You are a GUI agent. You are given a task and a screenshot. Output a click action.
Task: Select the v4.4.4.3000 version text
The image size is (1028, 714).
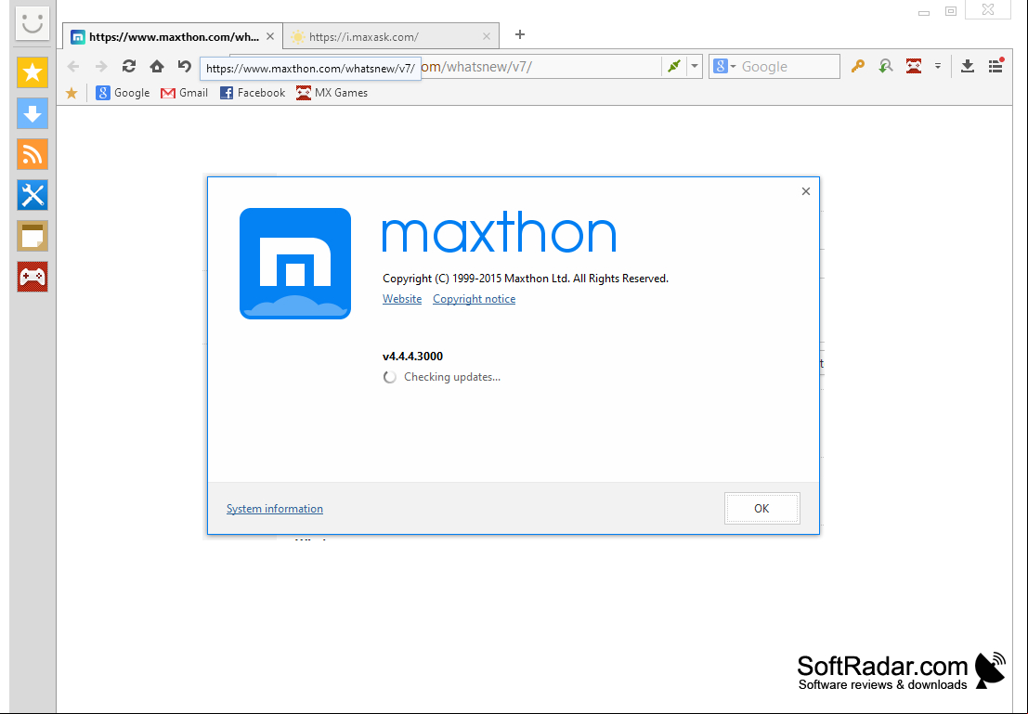[x=412, y=357]
